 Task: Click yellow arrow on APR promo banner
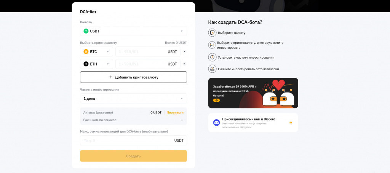pyautogui.click(x=216, y=100)
